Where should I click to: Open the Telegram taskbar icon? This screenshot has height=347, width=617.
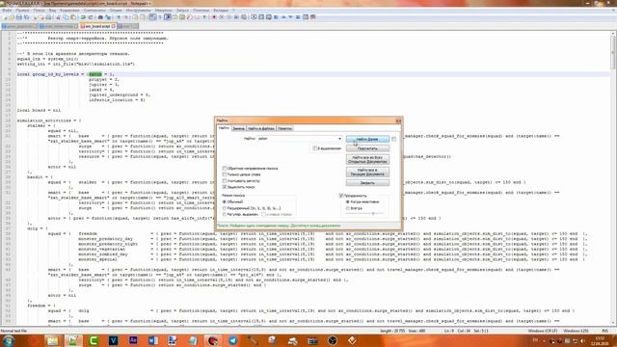pyautogui.click(x=233, y=340)
